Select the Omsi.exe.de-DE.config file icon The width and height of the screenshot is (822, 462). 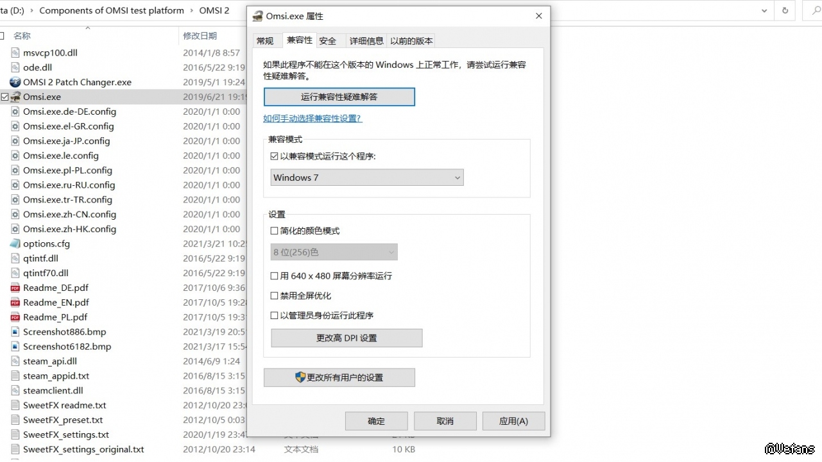click(x=15, y=111)
